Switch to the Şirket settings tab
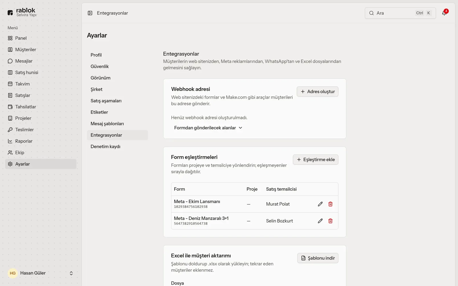Image resolution: width=458 pixels, height=286 pixels. 117,89
